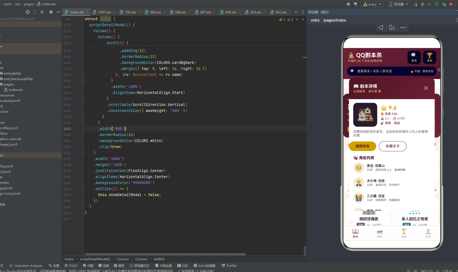This screenshot has height=272, width=458.
Task: Tap 榜单 trophy icon in preview header
Action: [x=429, y=57]
